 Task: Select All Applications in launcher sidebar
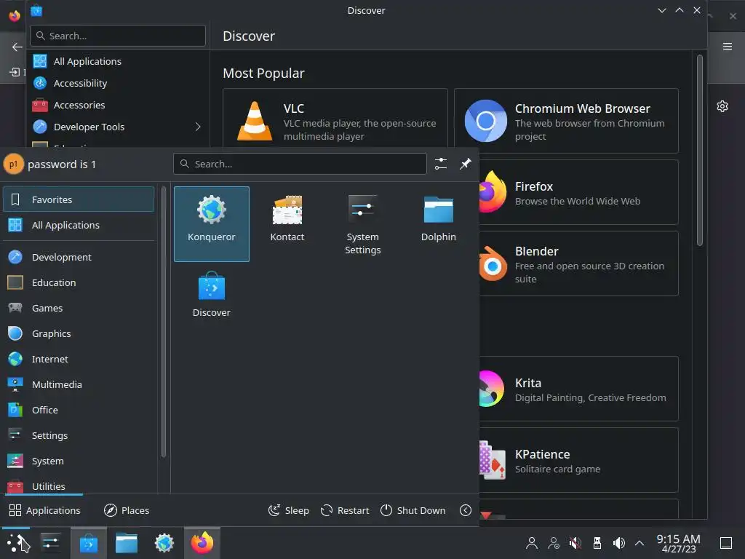pyautogui.click(x=79, y=226)
